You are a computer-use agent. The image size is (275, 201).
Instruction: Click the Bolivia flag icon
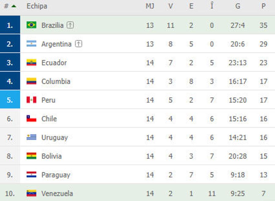[x=31, y=156]
